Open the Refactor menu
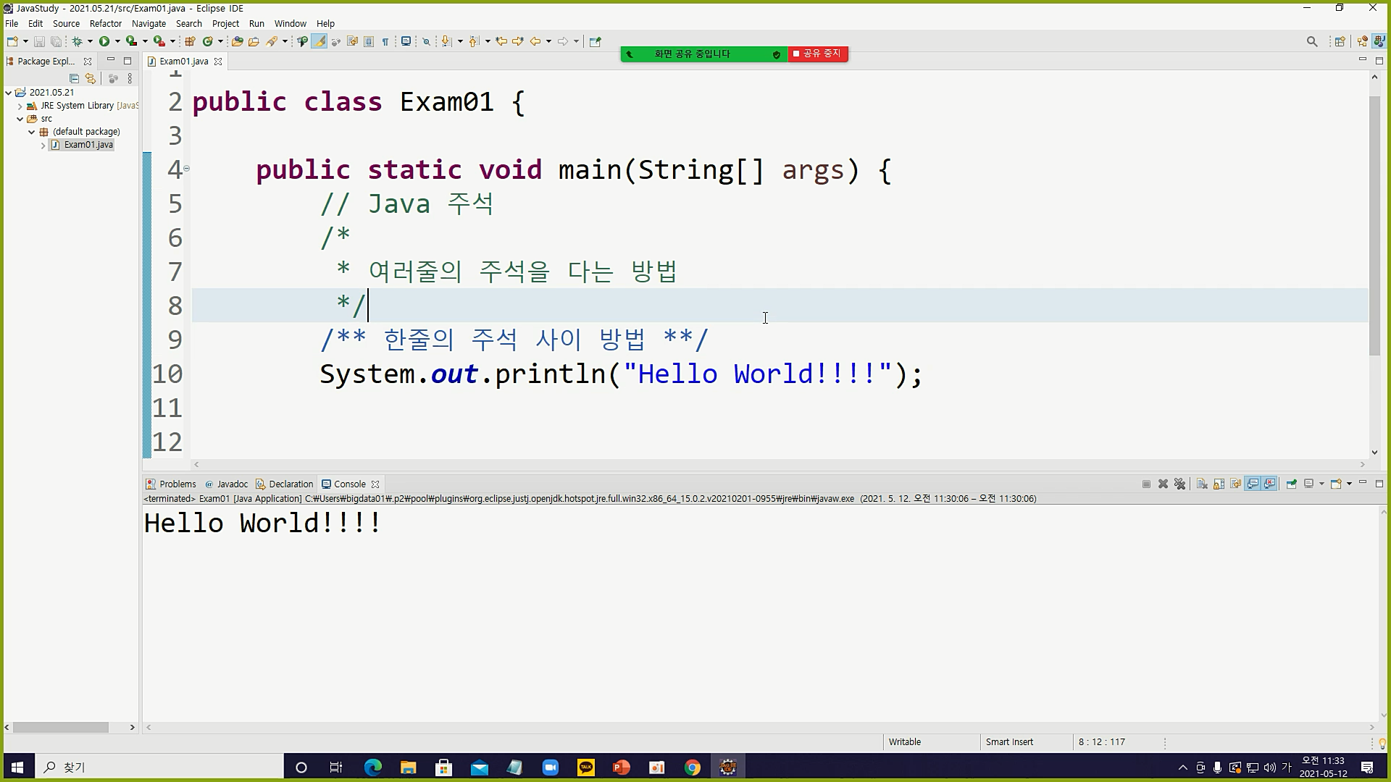1391x782 pixels. click(x=105, y=23)
